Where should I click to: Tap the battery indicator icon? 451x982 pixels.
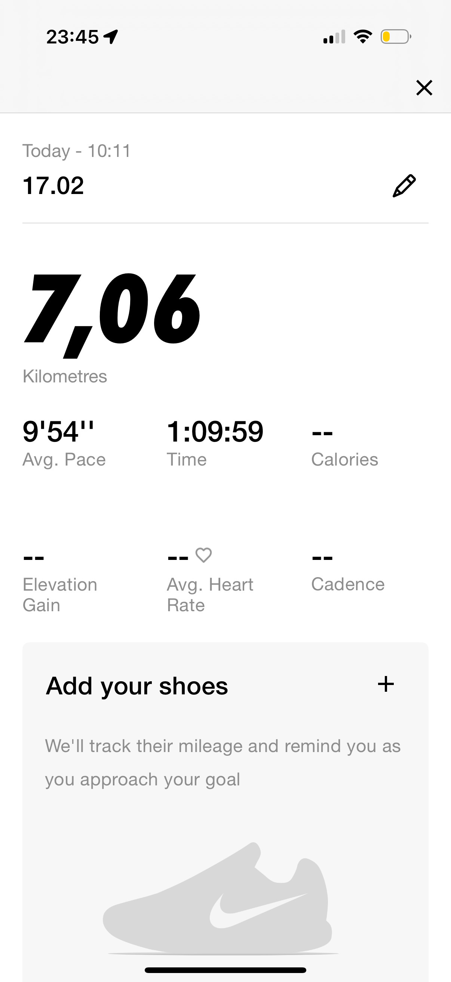tap(396, 37)
